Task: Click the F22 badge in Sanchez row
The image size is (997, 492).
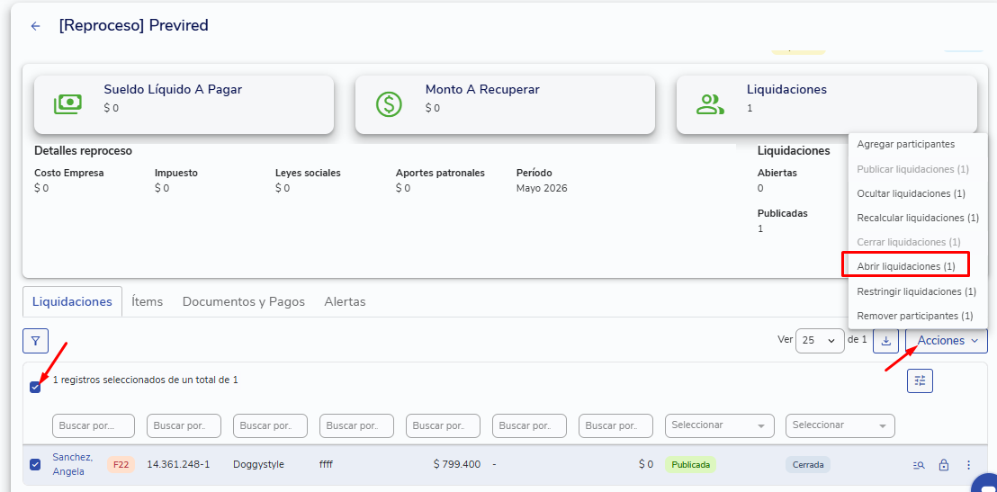Action: (x=121, y=465)
